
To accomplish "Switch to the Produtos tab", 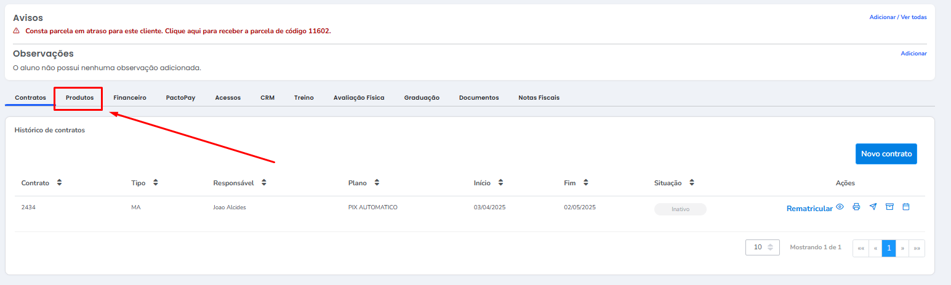I will (79, 98).
